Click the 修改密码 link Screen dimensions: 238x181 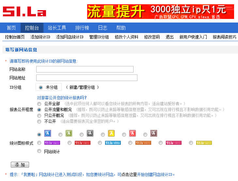coord(152,37)
